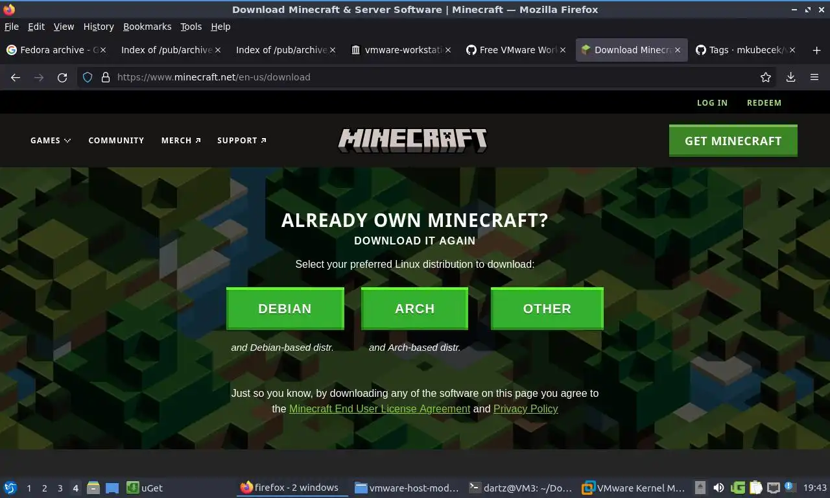Open the File menu

(x=12, y=27)
